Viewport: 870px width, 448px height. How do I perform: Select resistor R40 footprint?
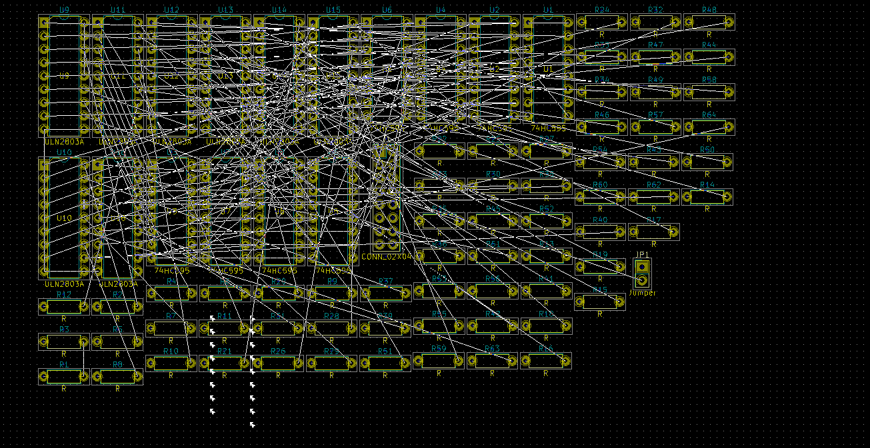[601, 232]
